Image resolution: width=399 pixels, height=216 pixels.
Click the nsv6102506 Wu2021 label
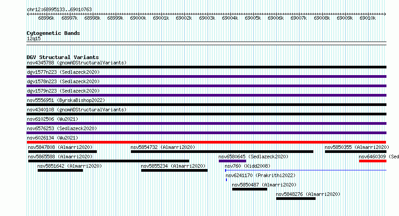[x=52, y=119]
